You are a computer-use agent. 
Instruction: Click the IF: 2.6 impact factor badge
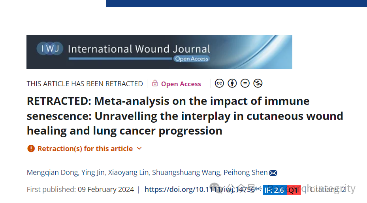tap(275, 190)
